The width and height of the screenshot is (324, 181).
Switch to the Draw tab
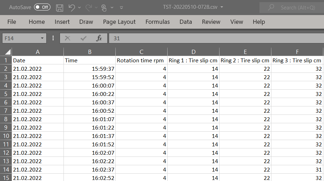(86, 22)
